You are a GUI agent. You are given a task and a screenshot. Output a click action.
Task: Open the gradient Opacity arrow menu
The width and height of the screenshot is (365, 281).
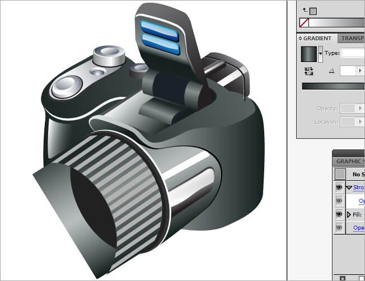360,109
